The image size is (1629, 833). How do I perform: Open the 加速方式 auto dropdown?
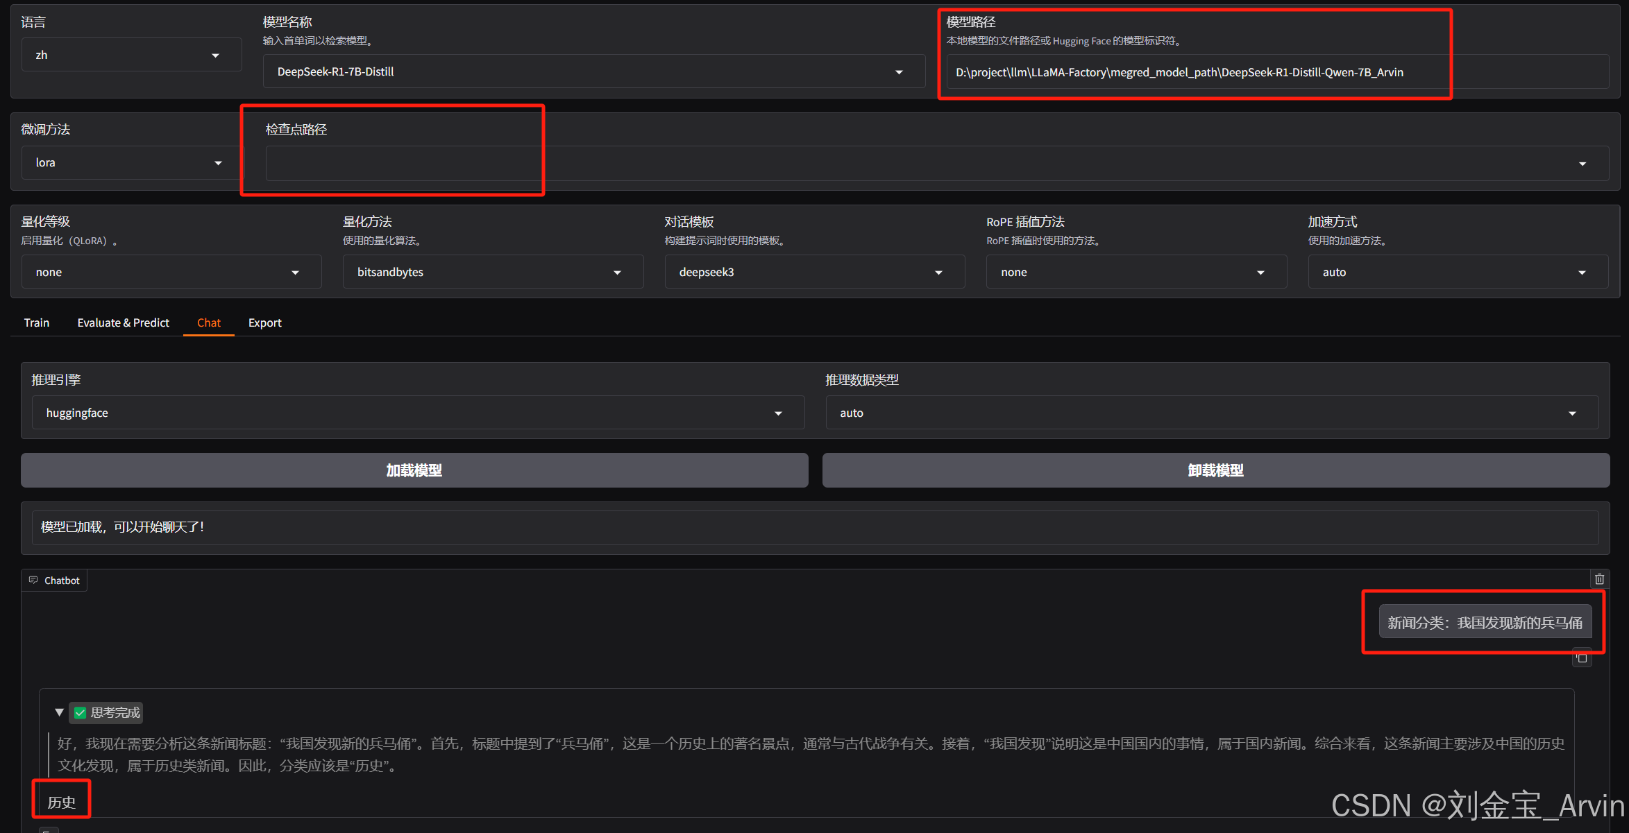[x=1582, y=273]
